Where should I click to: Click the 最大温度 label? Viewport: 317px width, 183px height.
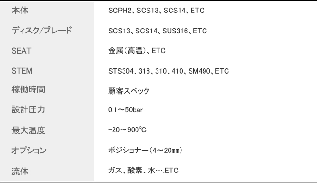pyautogui.click(x=28, y=130)
